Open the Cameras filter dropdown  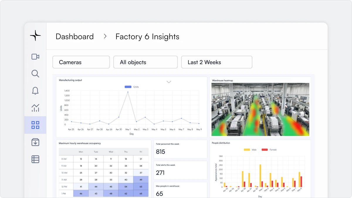tap(81, 62)
